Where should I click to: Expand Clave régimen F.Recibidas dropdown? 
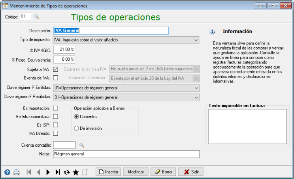tap(126, 97)
